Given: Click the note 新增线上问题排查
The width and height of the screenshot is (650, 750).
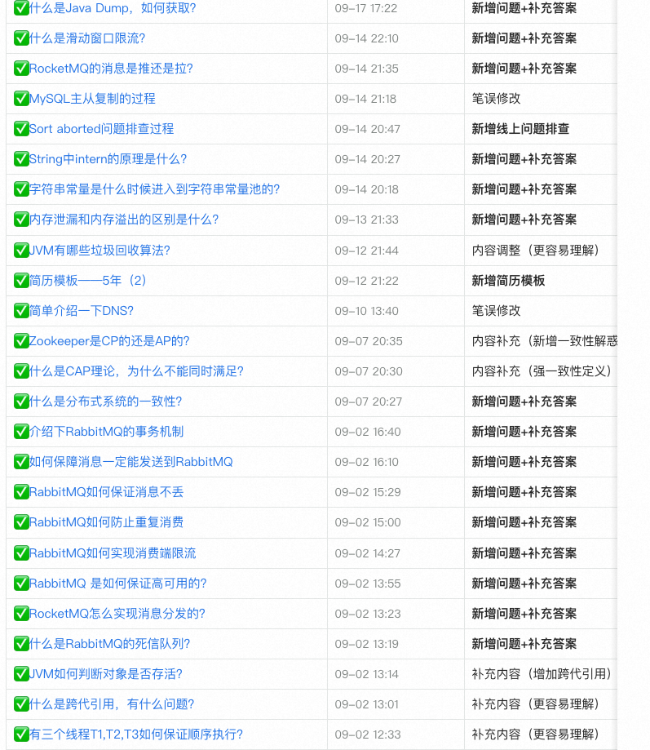Looking at the screenshot, I should point(520,129).
